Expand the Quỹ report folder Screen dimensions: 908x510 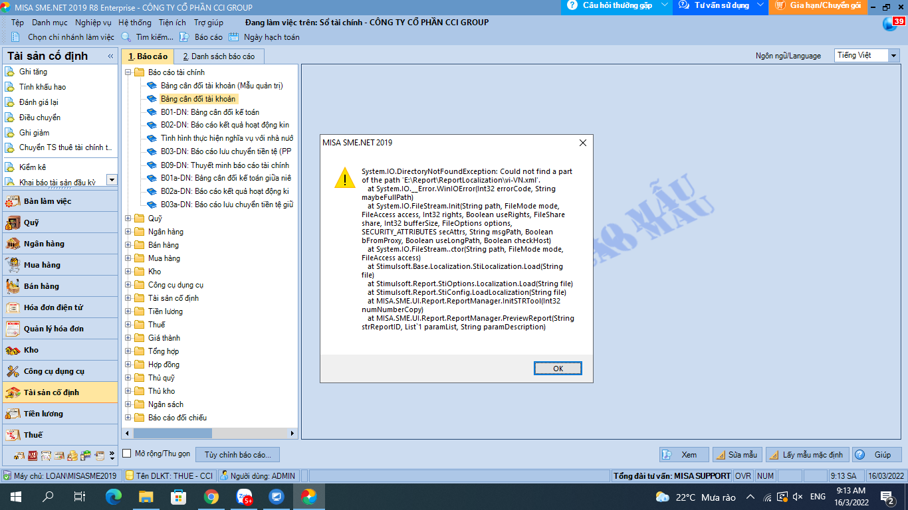[x=128, y=218]
